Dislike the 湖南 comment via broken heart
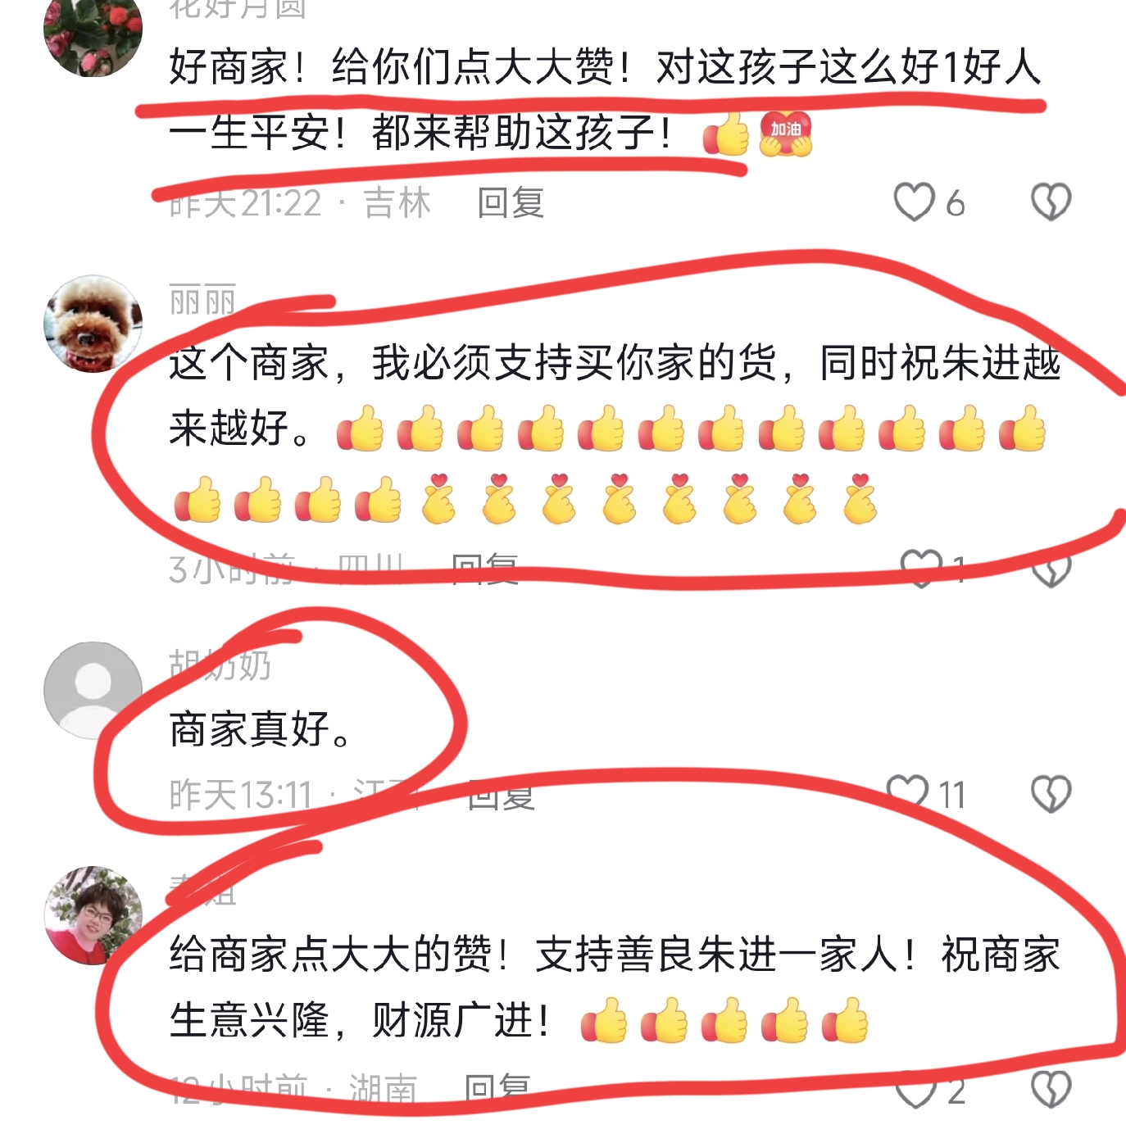This screenshot has height=1125, width=1126. [1051, 1091]
